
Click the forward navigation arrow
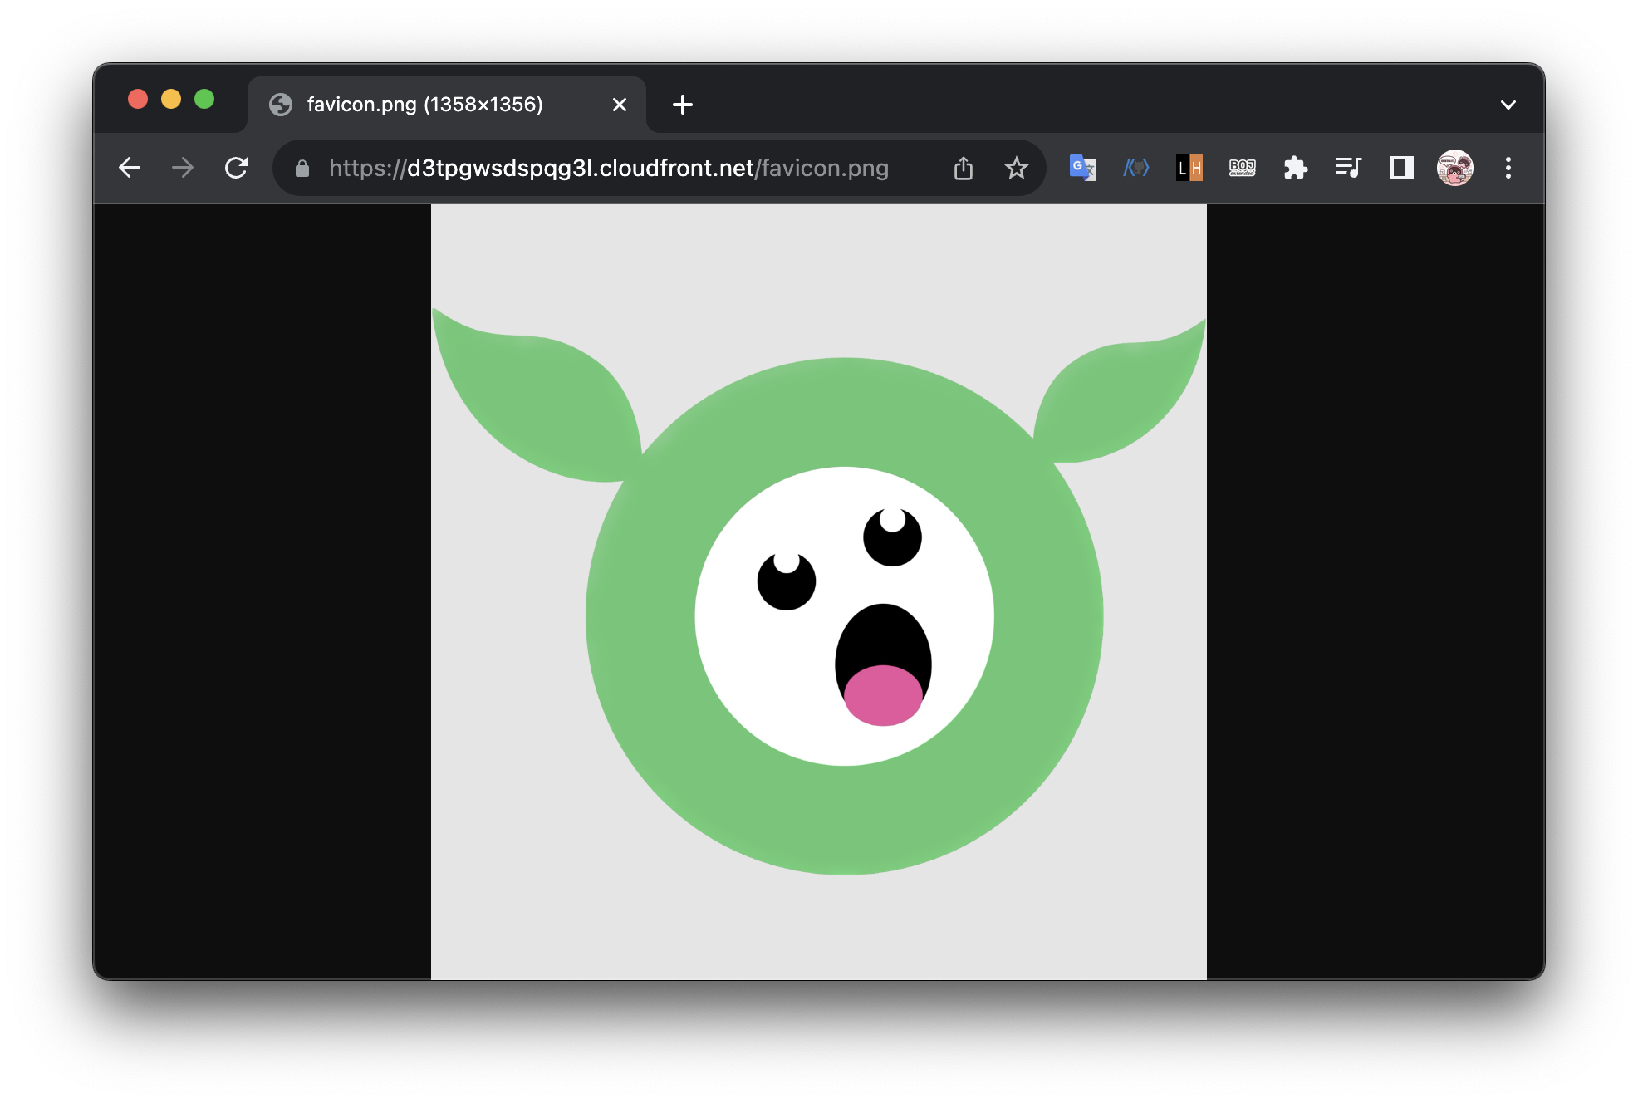183,168
